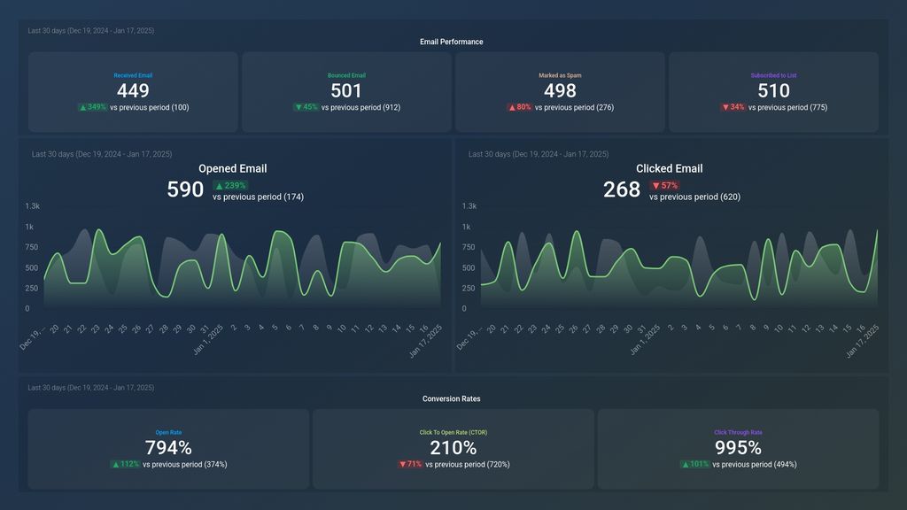Click 'vs previous period (374%)' text
The height and width of the screenshot is (510, 907).
coord(185,465)
